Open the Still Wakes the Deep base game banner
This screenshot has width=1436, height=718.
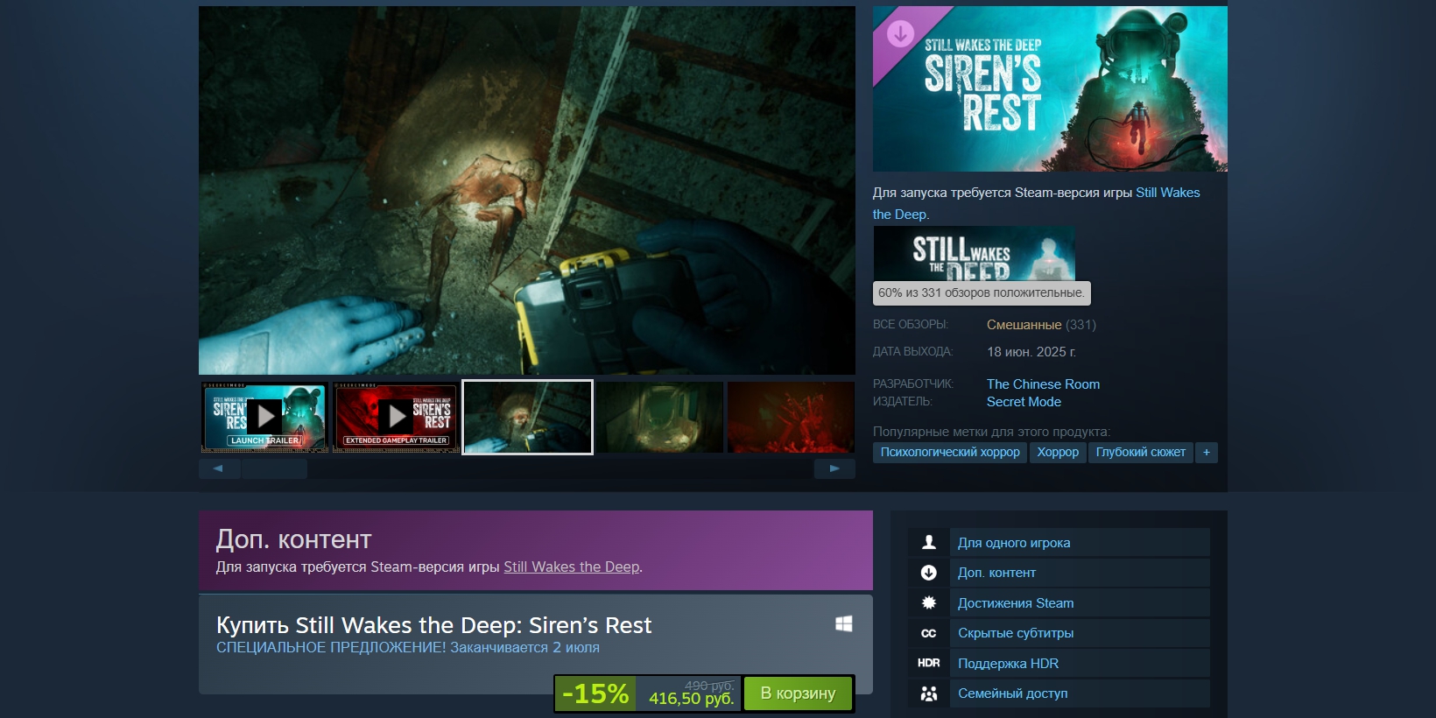[x=974, y=253]
